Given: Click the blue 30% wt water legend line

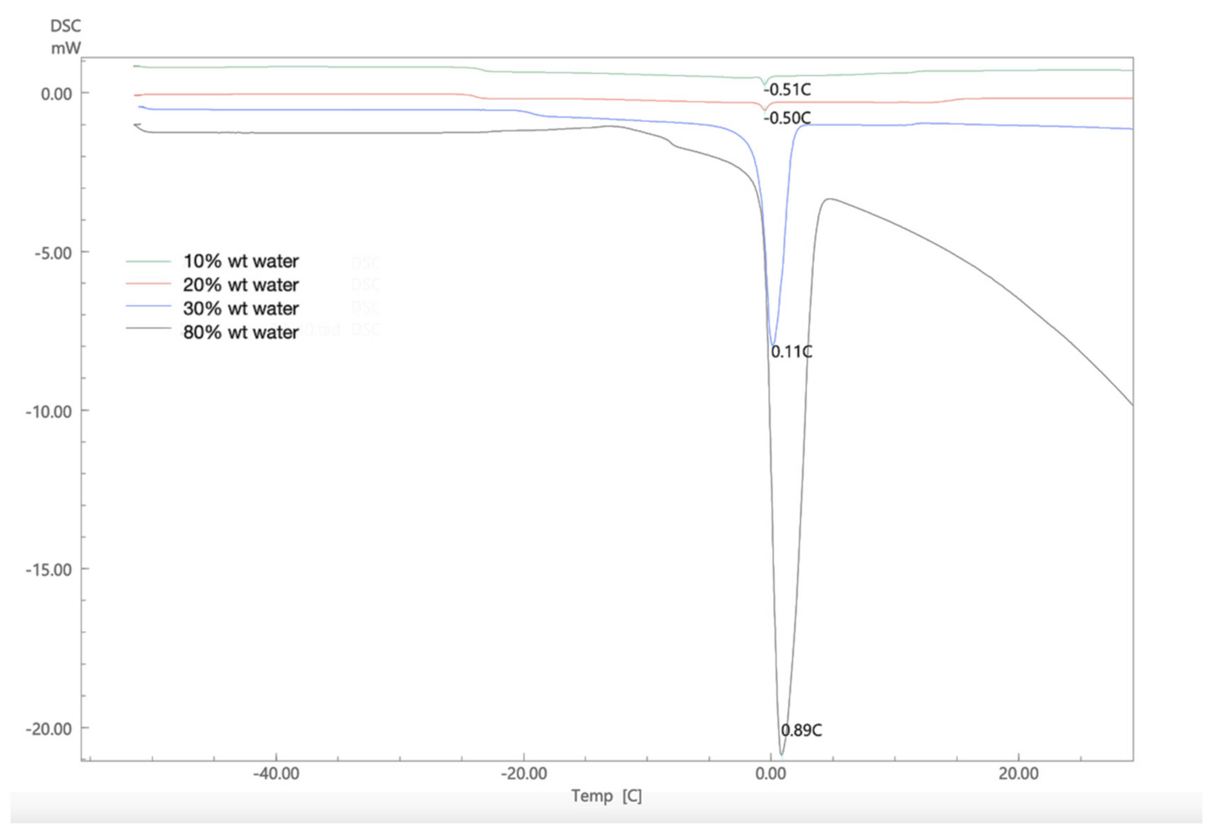Looking at the screenshot, I should click(x=148, y=306).
